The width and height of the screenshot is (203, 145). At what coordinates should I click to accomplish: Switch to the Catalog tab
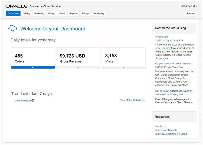[26, 14]
